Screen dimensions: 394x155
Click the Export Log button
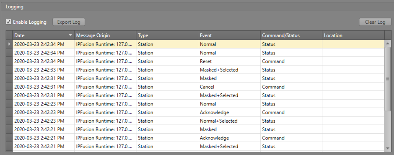click(68, 22)
